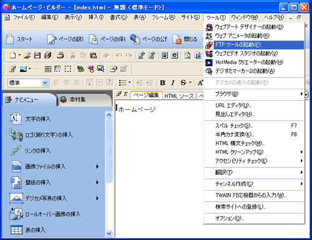Click the Save floppy disk icon

click(37, 55)
